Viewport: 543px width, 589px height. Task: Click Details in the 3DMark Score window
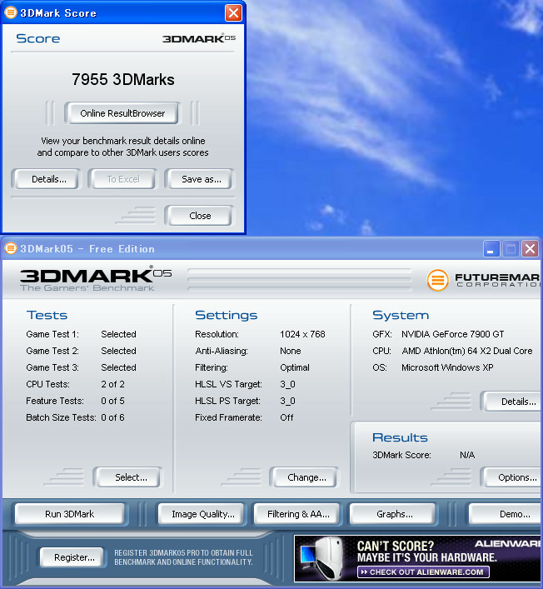click(46, 179)
